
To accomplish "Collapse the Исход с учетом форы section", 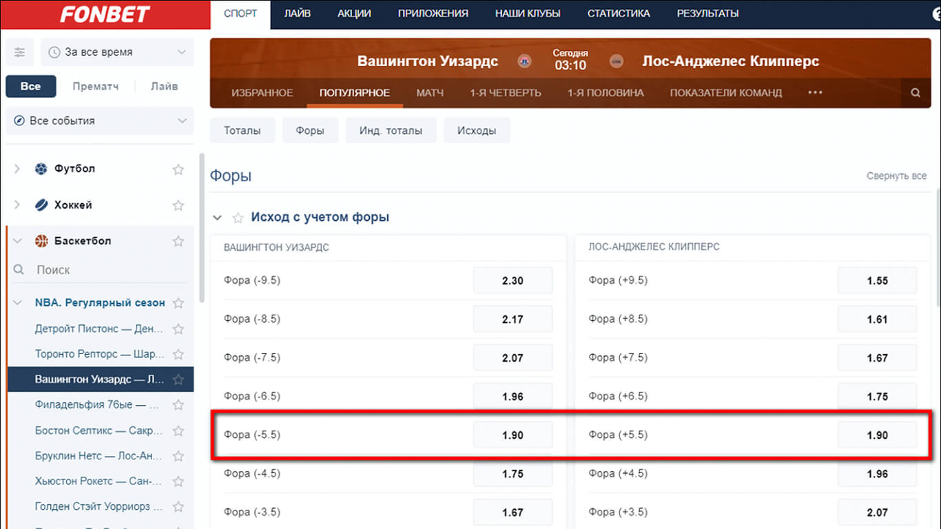I will pyautogui.click(x=218, y=218).
